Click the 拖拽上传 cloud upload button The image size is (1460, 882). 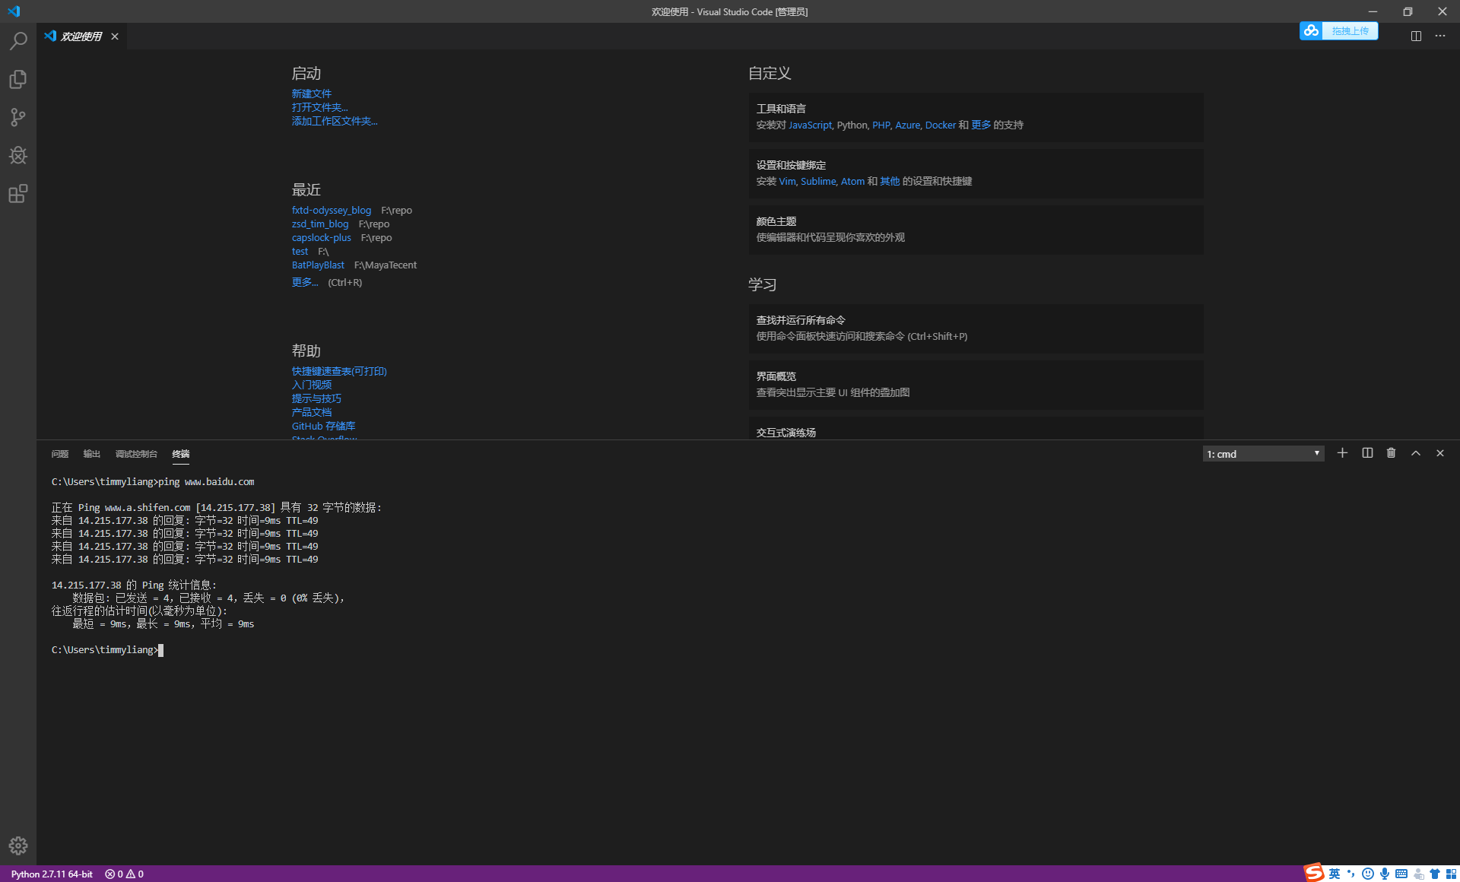(x=1339, y=30)
